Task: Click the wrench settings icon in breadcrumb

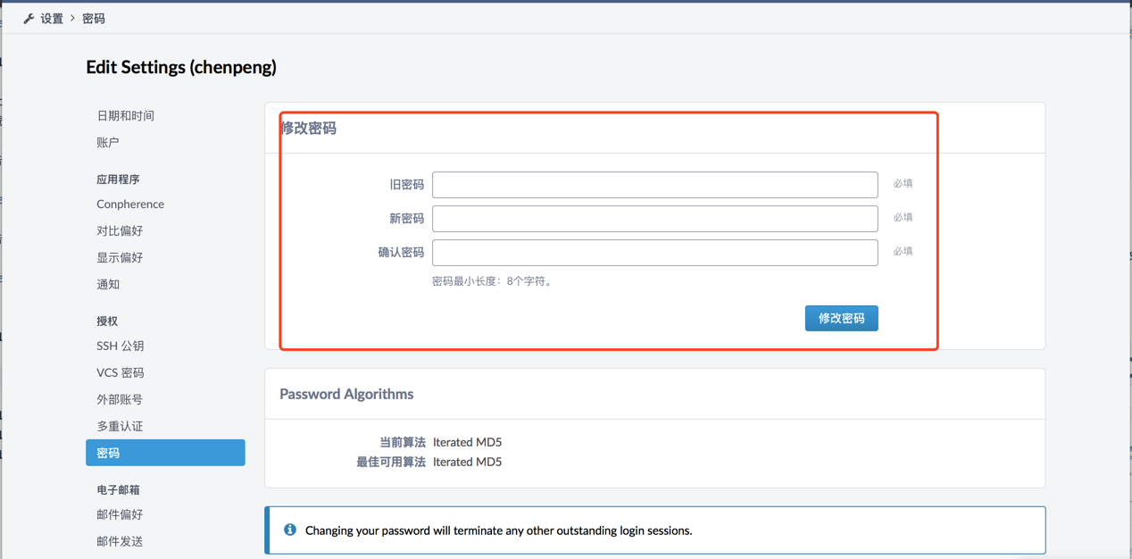Action: point(29,19)
